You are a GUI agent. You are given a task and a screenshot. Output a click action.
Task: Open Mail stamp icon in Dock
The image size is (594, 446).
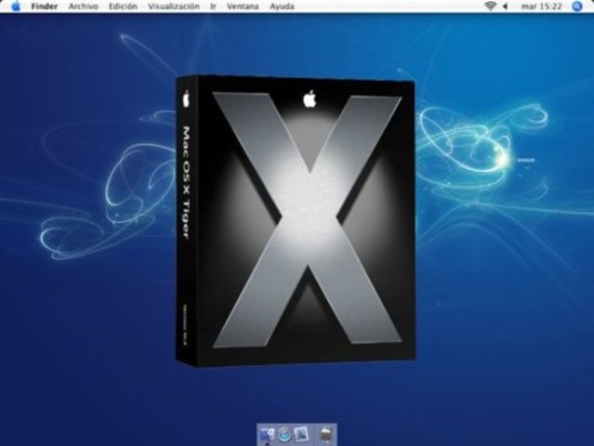tap(301, 435)
